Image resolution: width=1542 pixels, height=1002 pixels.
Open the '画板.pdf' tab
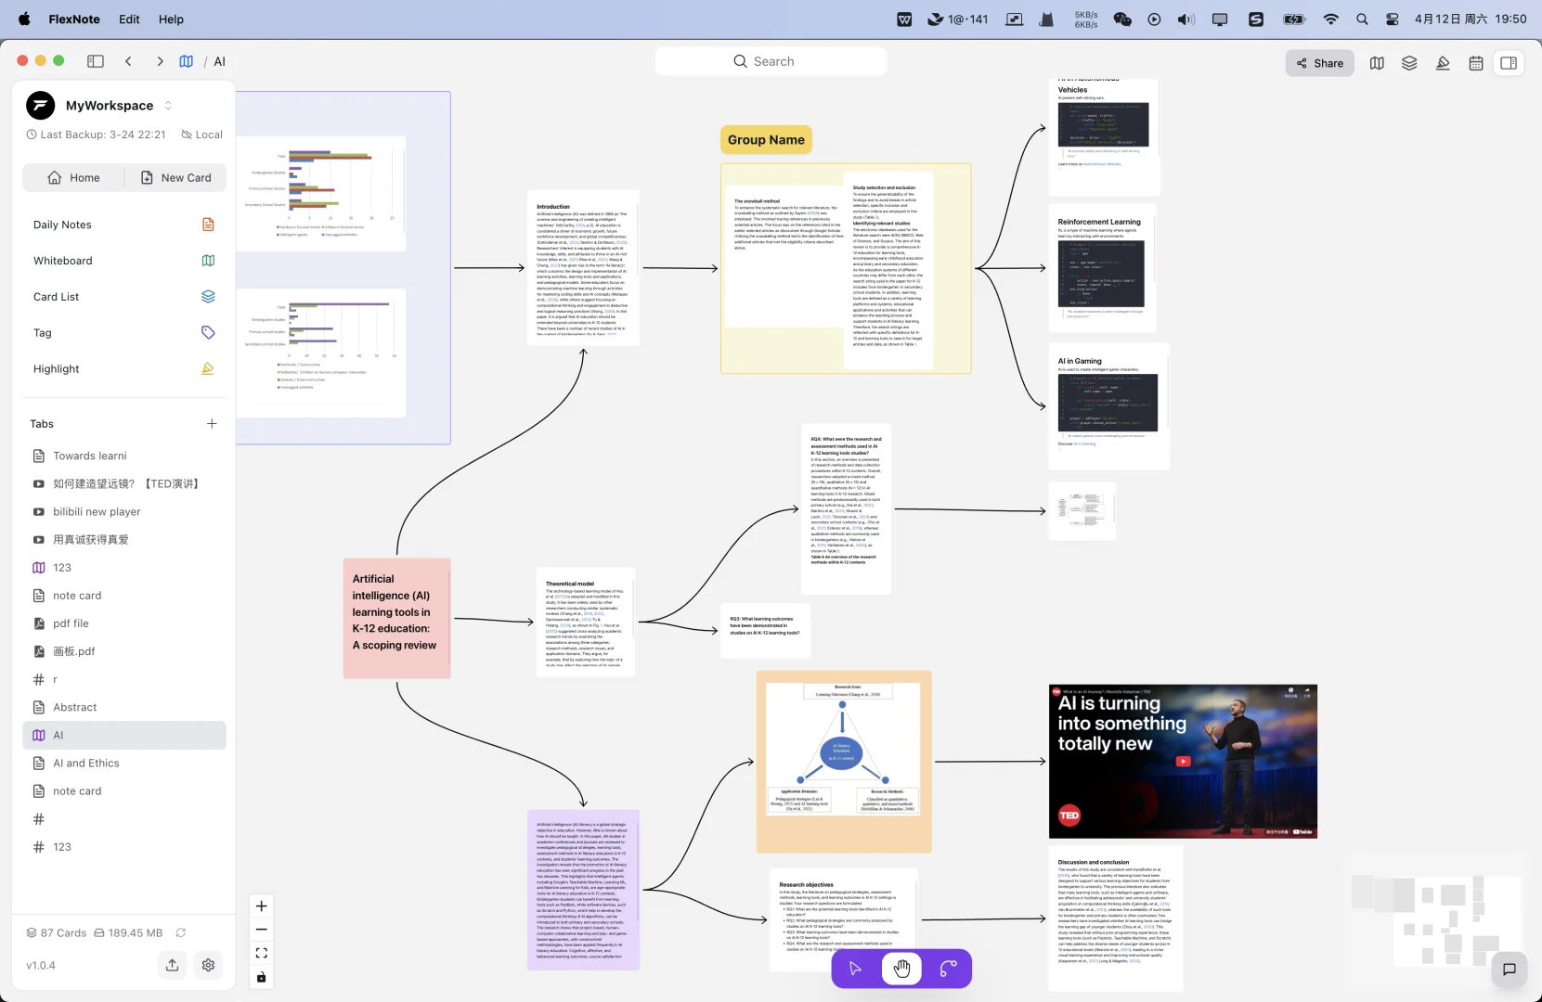(x=124, y=651)
